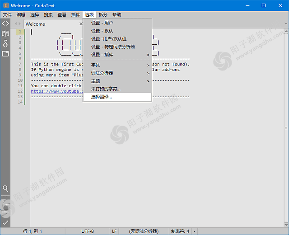Click the next tab right arrow
This screenshot has width=289, height=235.
click(x=19, y=23)
